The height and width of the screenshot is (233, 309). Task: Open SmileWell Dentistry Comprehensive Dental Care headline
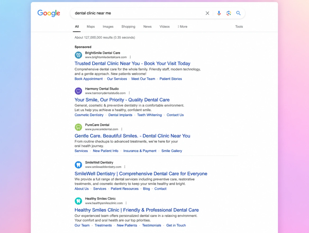click(141, 174)
